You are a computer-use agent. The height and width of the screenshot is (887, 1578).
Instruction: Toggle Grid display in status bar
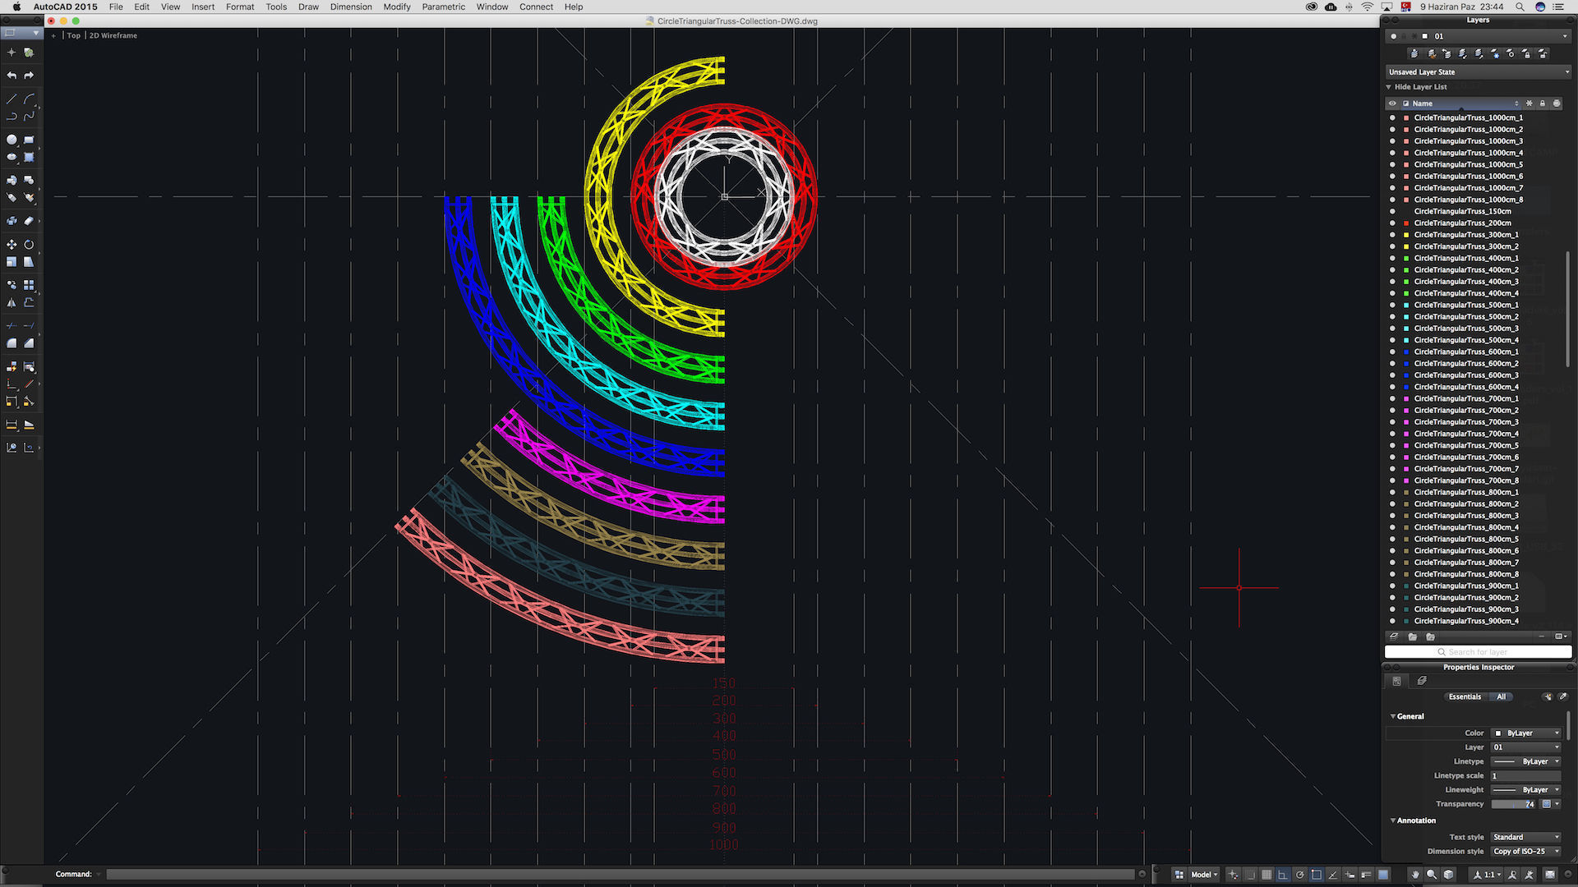1267,875
